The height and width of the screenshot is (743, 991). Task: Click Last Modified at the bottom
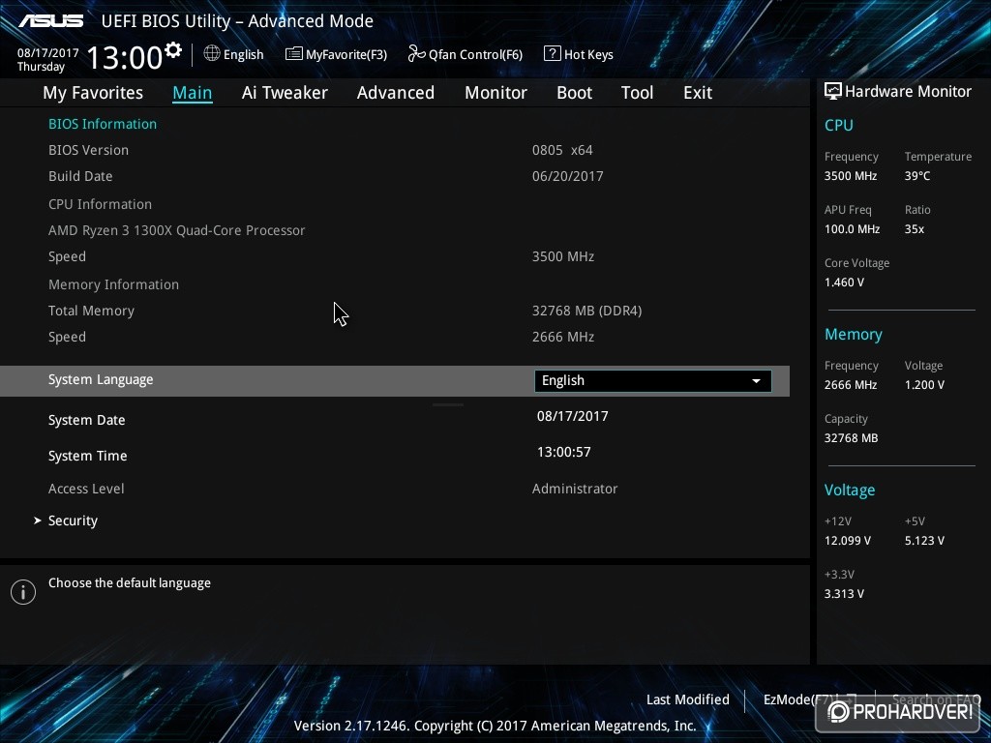[688, 699]
